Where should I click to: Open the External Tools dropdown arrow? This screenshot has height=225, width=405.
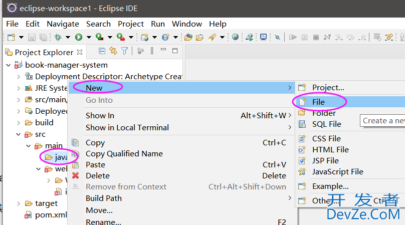click(x=131, y=38)
